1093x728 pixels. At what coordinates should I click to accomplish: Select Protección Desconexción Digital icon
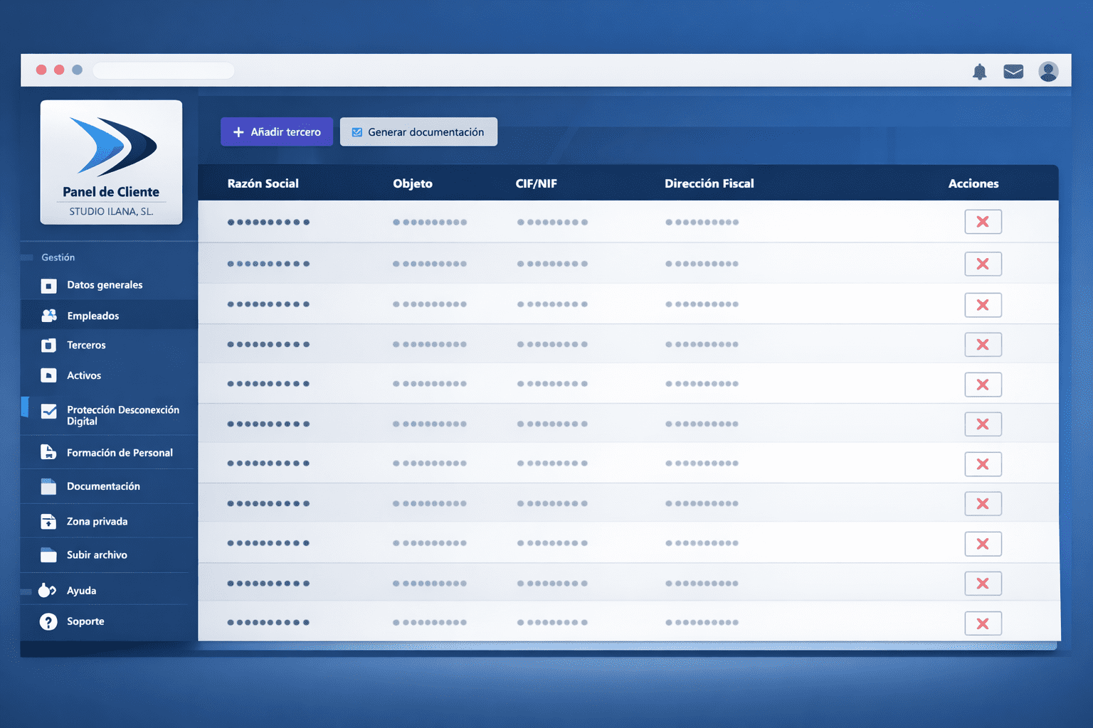point(48,411)
